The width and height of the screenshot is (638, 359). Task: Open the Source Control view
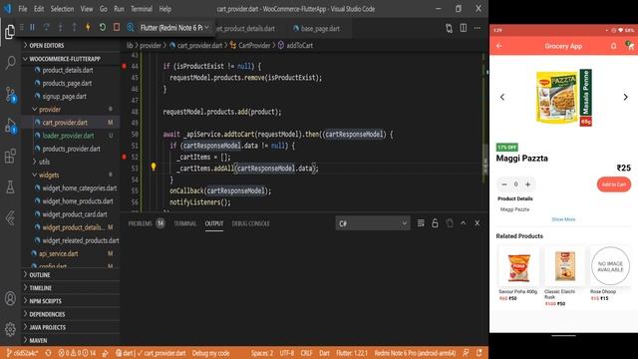10,94
